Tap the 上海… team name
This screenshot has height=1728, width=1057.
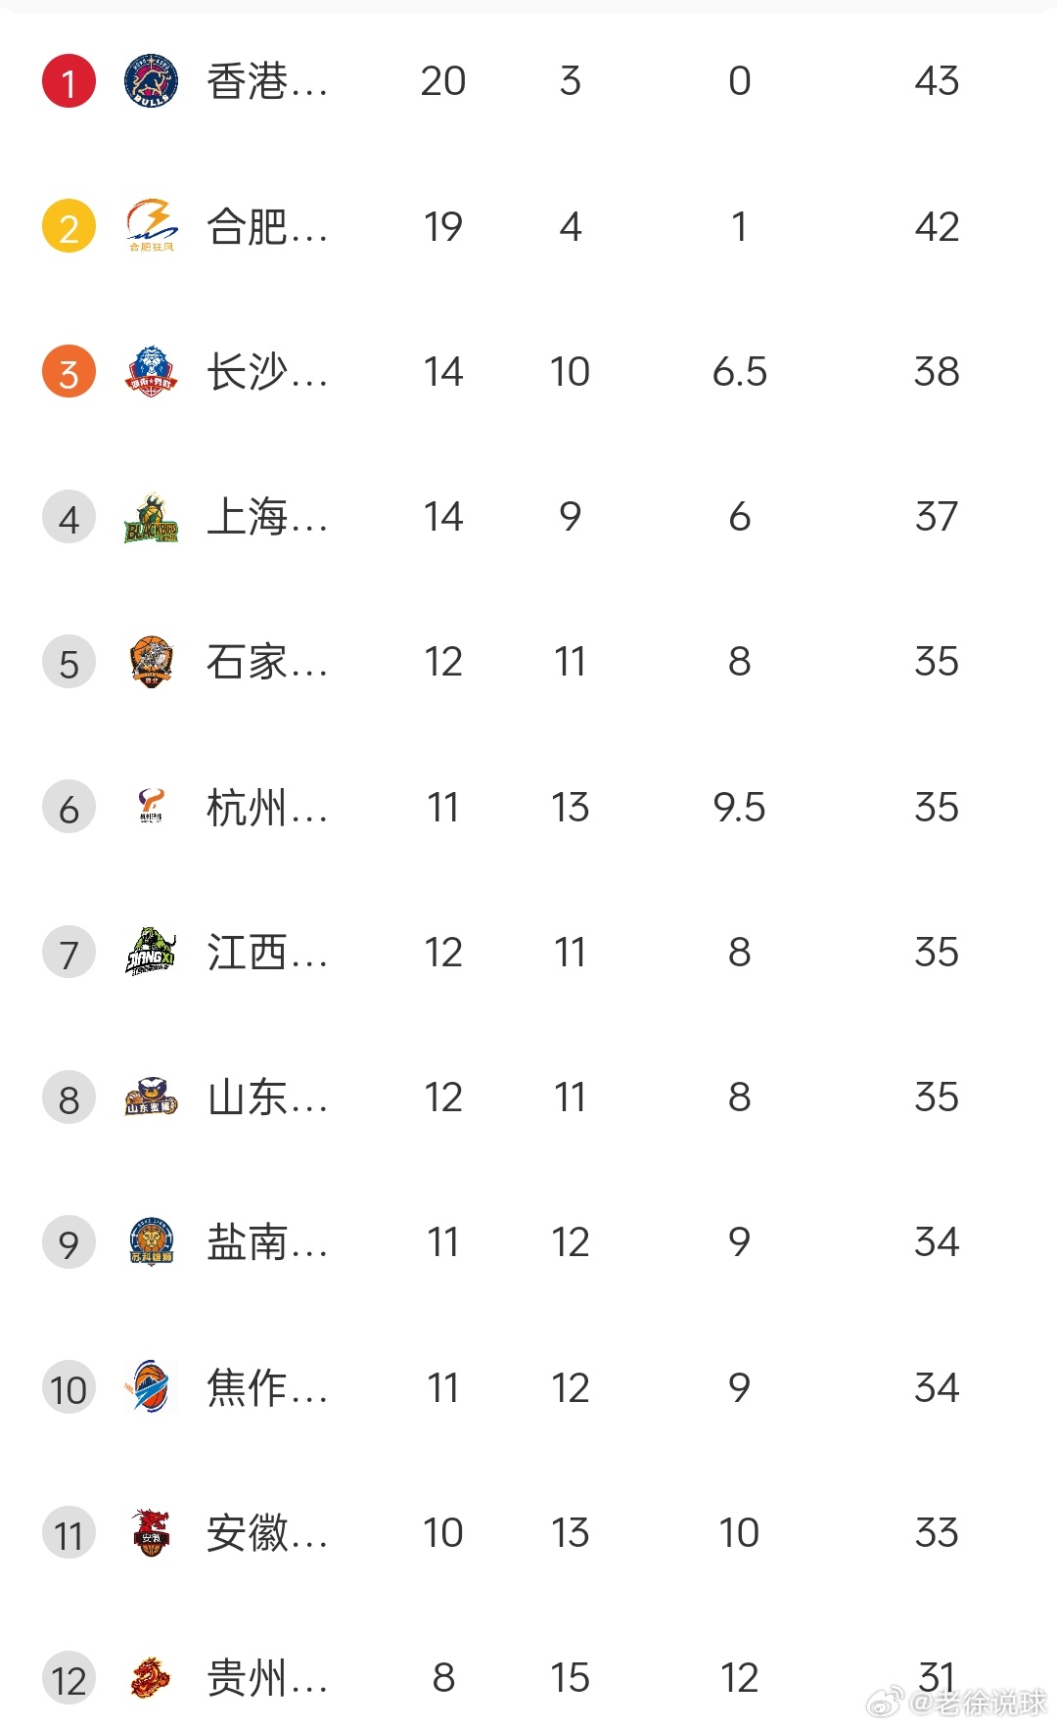tap(266, 517)
